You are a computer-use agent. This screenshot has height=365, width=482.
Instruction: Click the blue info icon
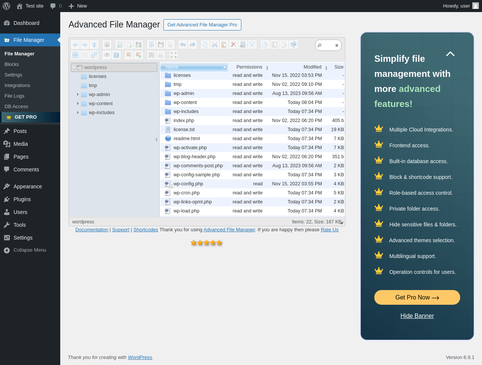[116, 55]
